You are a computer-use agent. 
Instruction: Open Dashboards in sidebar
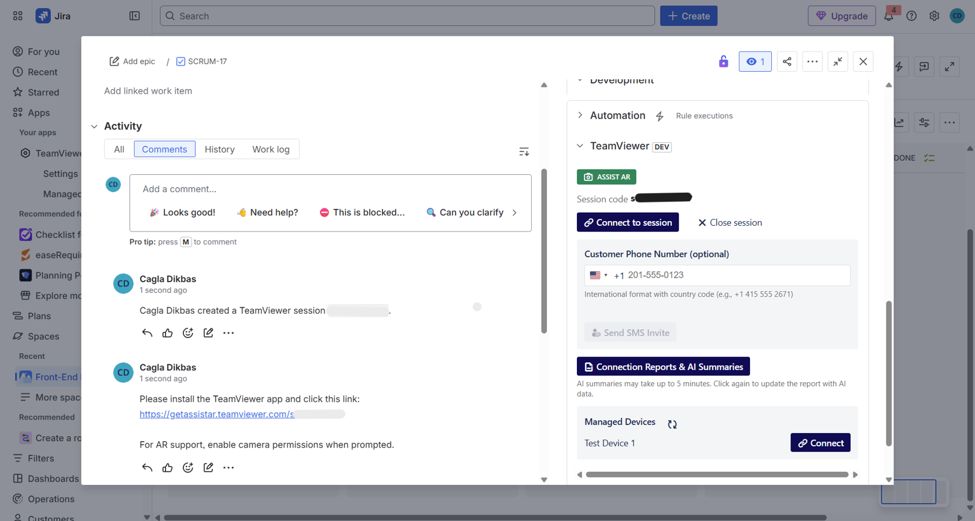(x=45, y=478)
